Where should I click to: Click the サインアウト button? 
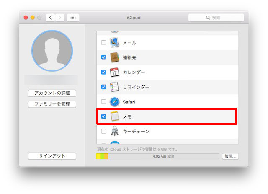[x=52, y=156]
